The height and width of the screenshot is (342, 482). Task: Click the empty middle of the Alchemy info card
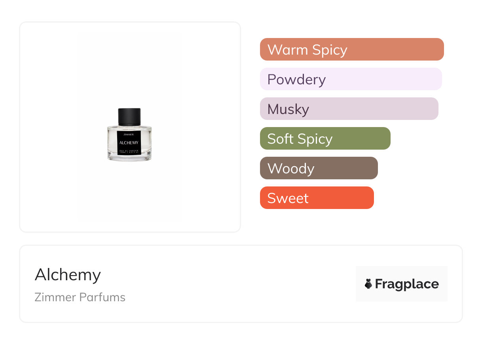click(237, 284)
